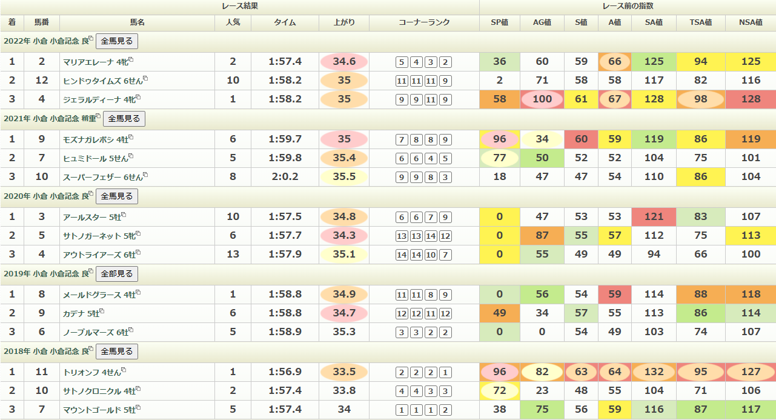Viewport: 776px width, 420px height.
Task: Click new-window icon next to カデナ 5牡
Action: 102,311
